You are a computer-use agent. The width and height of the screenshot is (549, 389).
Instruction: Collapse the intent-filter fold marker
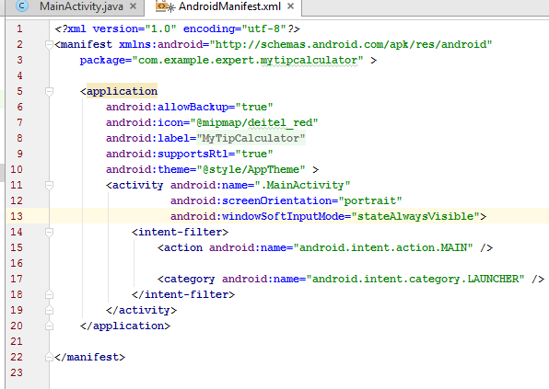[x=49, y=232]
